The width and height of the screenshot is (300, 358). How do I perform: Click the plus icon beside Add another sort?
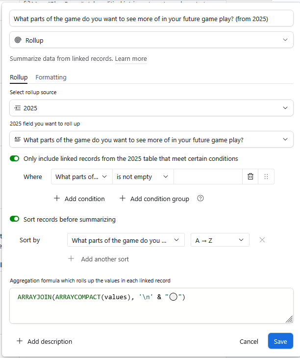coord(71,258)
